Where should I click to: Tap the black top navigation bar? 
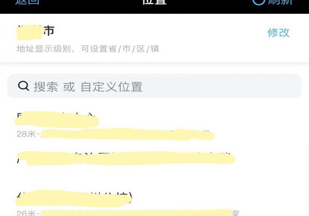point(154,7)
